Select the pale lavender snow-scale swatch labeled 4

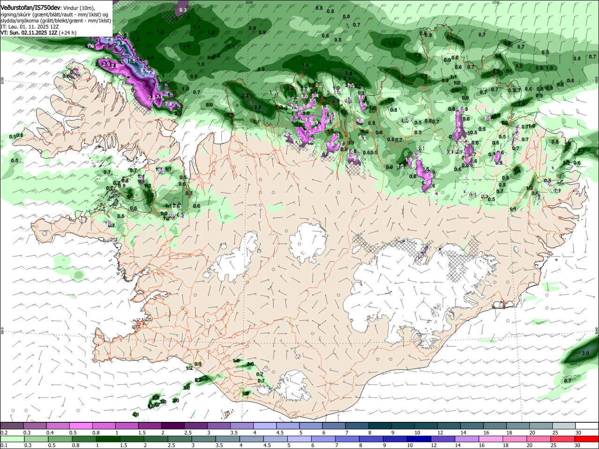265,426
